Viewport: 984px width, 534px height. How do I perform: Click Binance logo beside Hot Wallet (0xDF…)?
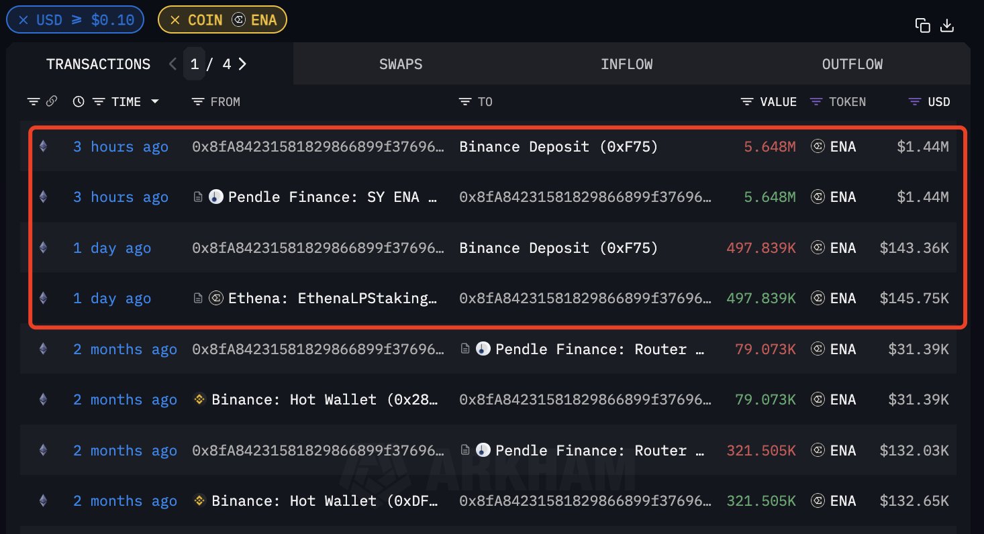(199, 500)
